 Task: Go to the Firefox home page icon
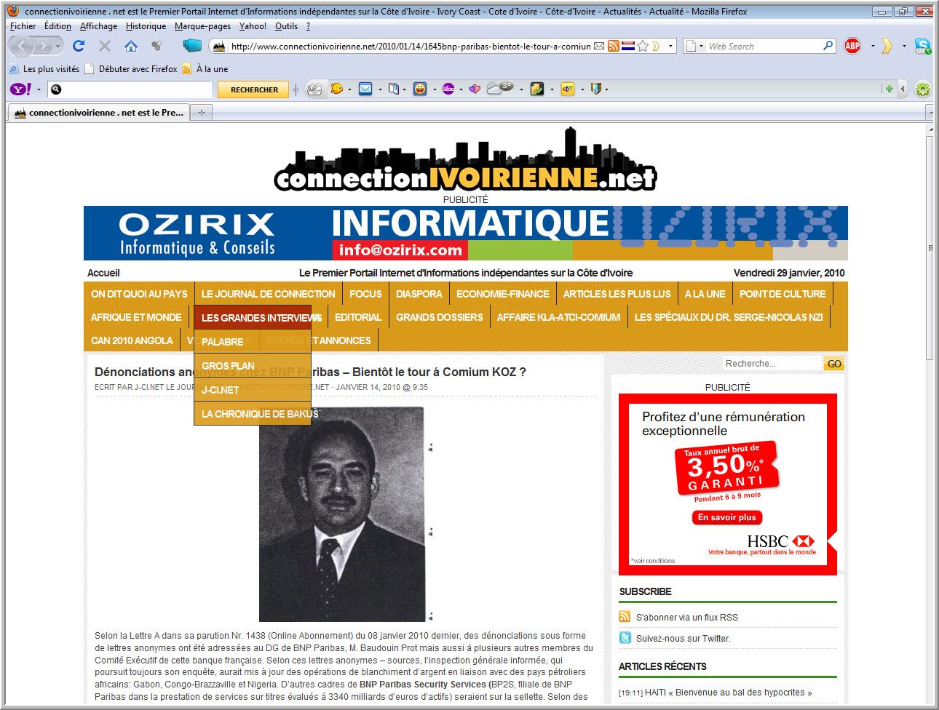131,46
